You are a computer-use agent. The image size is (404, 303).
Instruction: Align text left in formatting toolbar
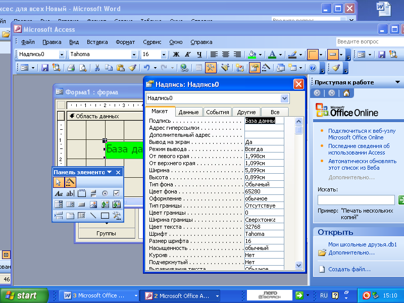(214, 55)
